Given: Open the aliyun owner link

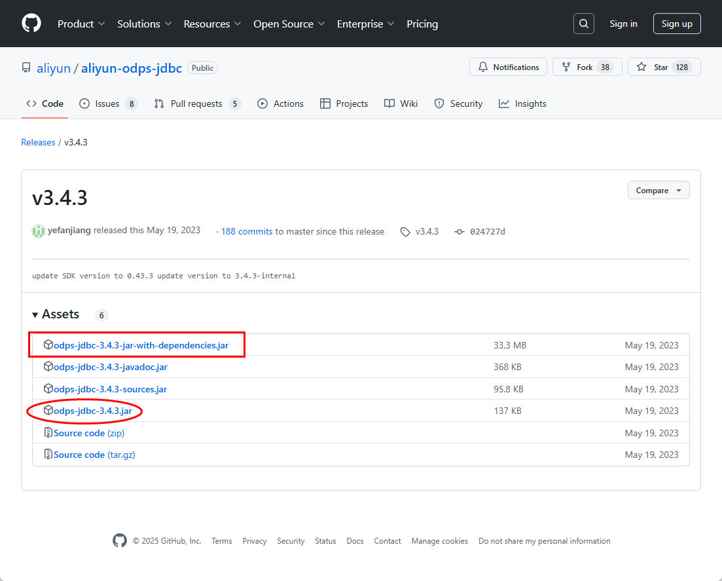Looking at the screenshot, I should (x=54, y=68).
